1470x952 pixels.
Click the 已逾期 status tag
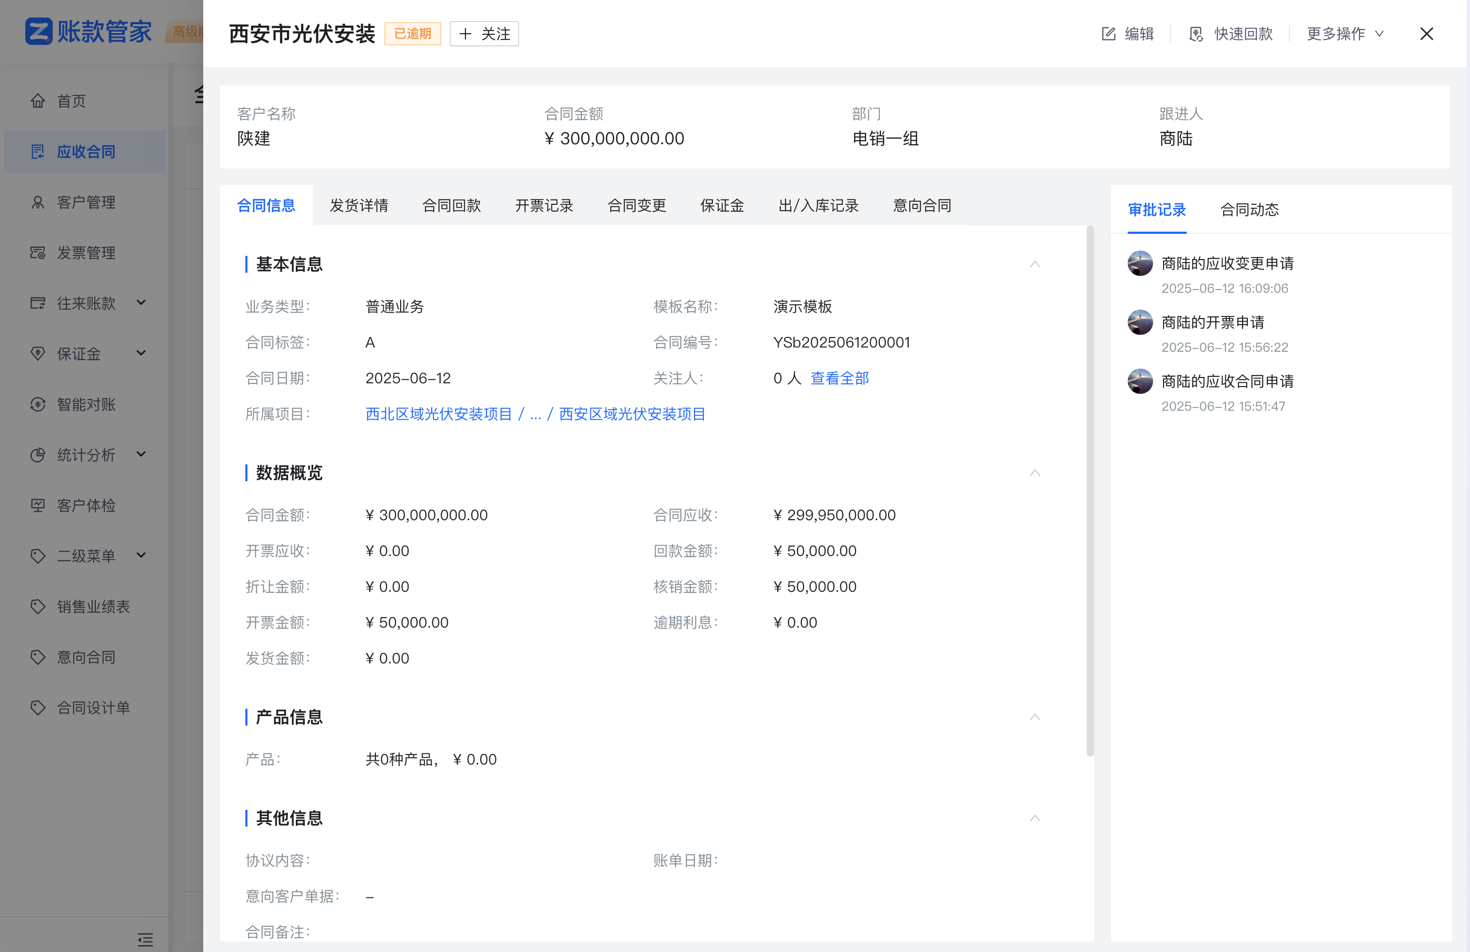(x=413, y=33)
